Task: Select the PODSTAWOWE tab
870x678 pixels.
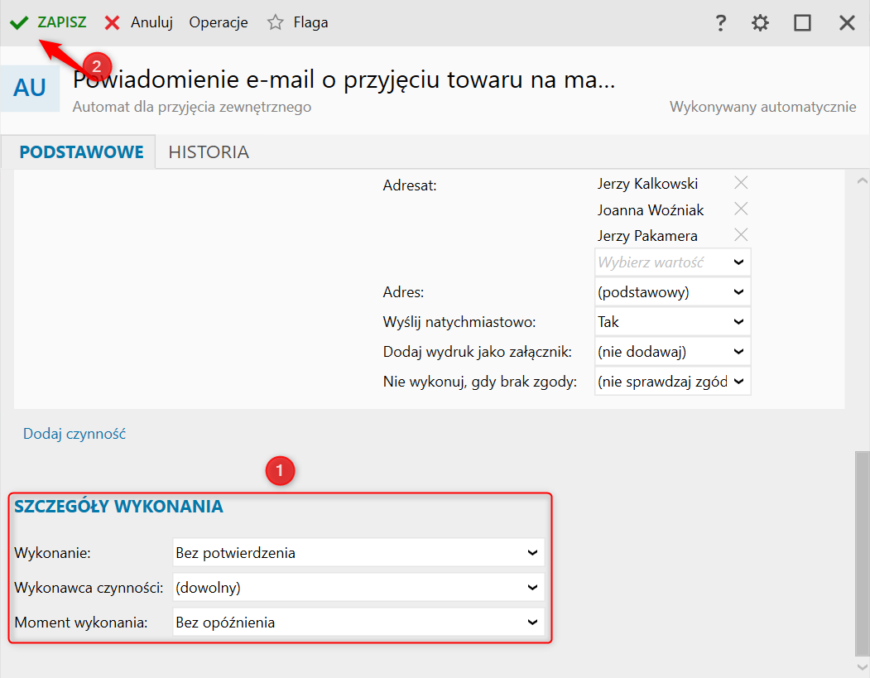Action: 81,152
